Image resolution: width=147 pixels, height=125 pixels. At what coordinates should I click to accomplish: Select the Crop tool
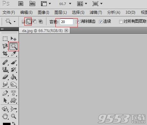click(5, 54)
